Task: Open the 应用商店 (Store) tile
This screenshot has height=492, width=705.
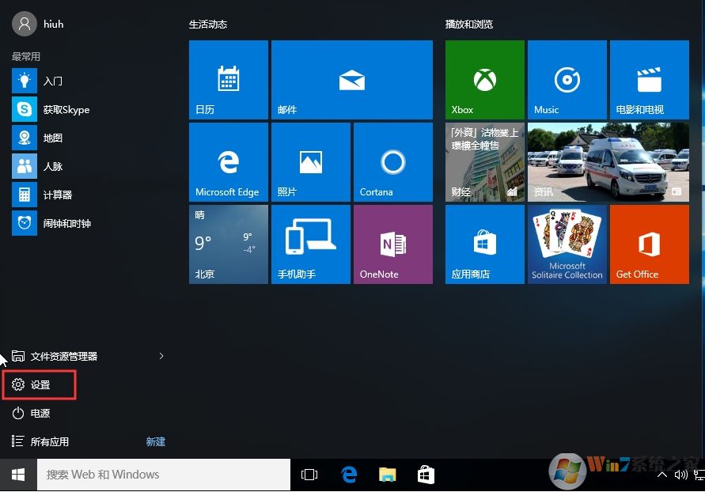Action: (x=484, y=244)
